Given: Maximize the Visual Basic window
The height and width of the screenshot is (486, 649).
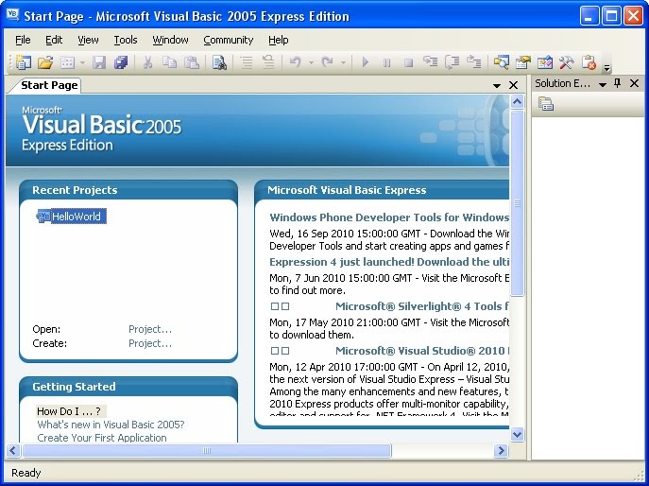Looking at the screenshot, I should click(x=611, y=16).
